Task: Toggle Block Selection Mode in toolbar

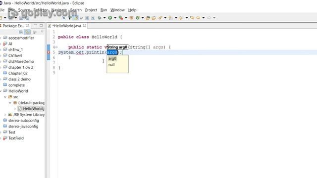Action: tap(87, 18)
